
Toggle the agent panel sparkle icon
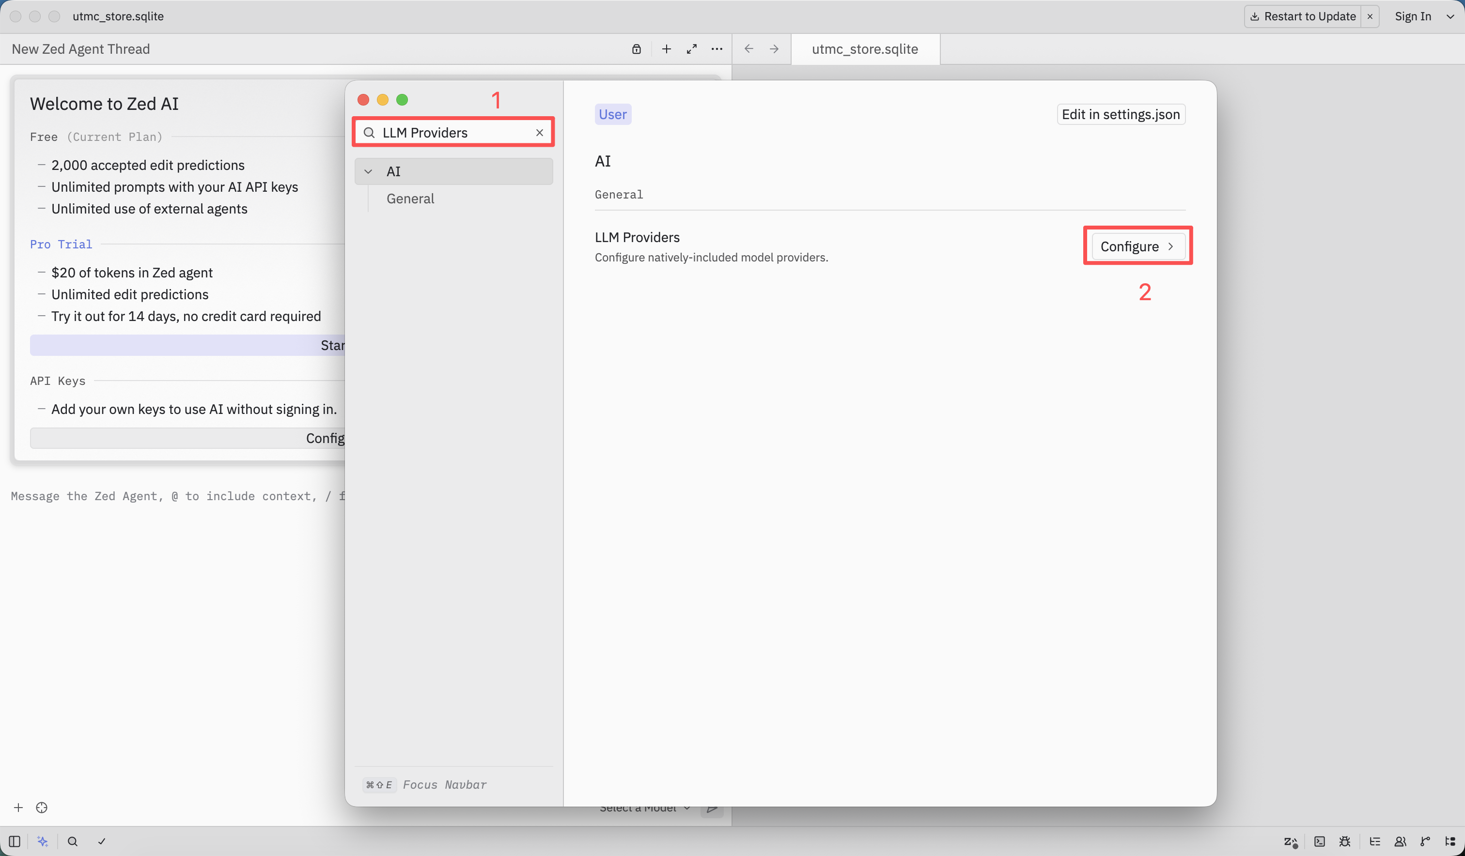tap(43, 841)
